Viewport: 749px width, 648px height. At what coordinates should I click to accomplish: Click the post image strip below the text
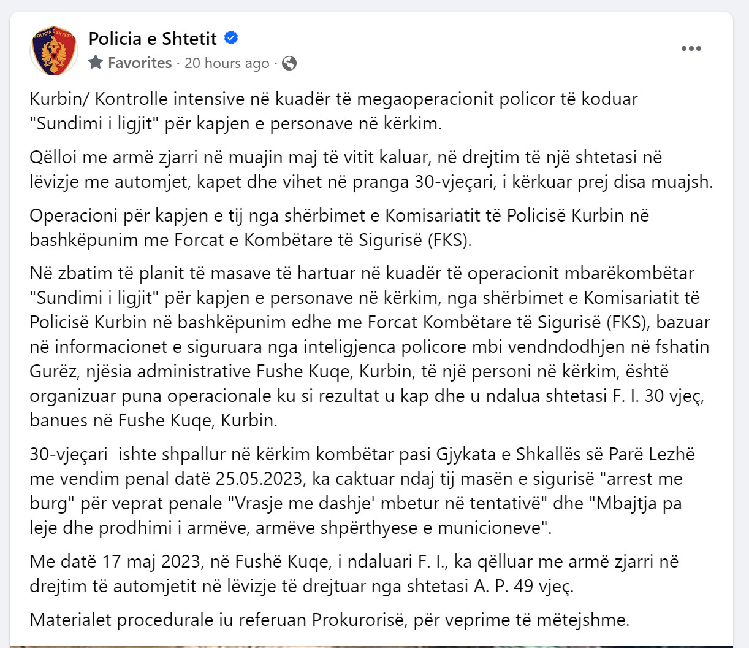pos(371,646)
